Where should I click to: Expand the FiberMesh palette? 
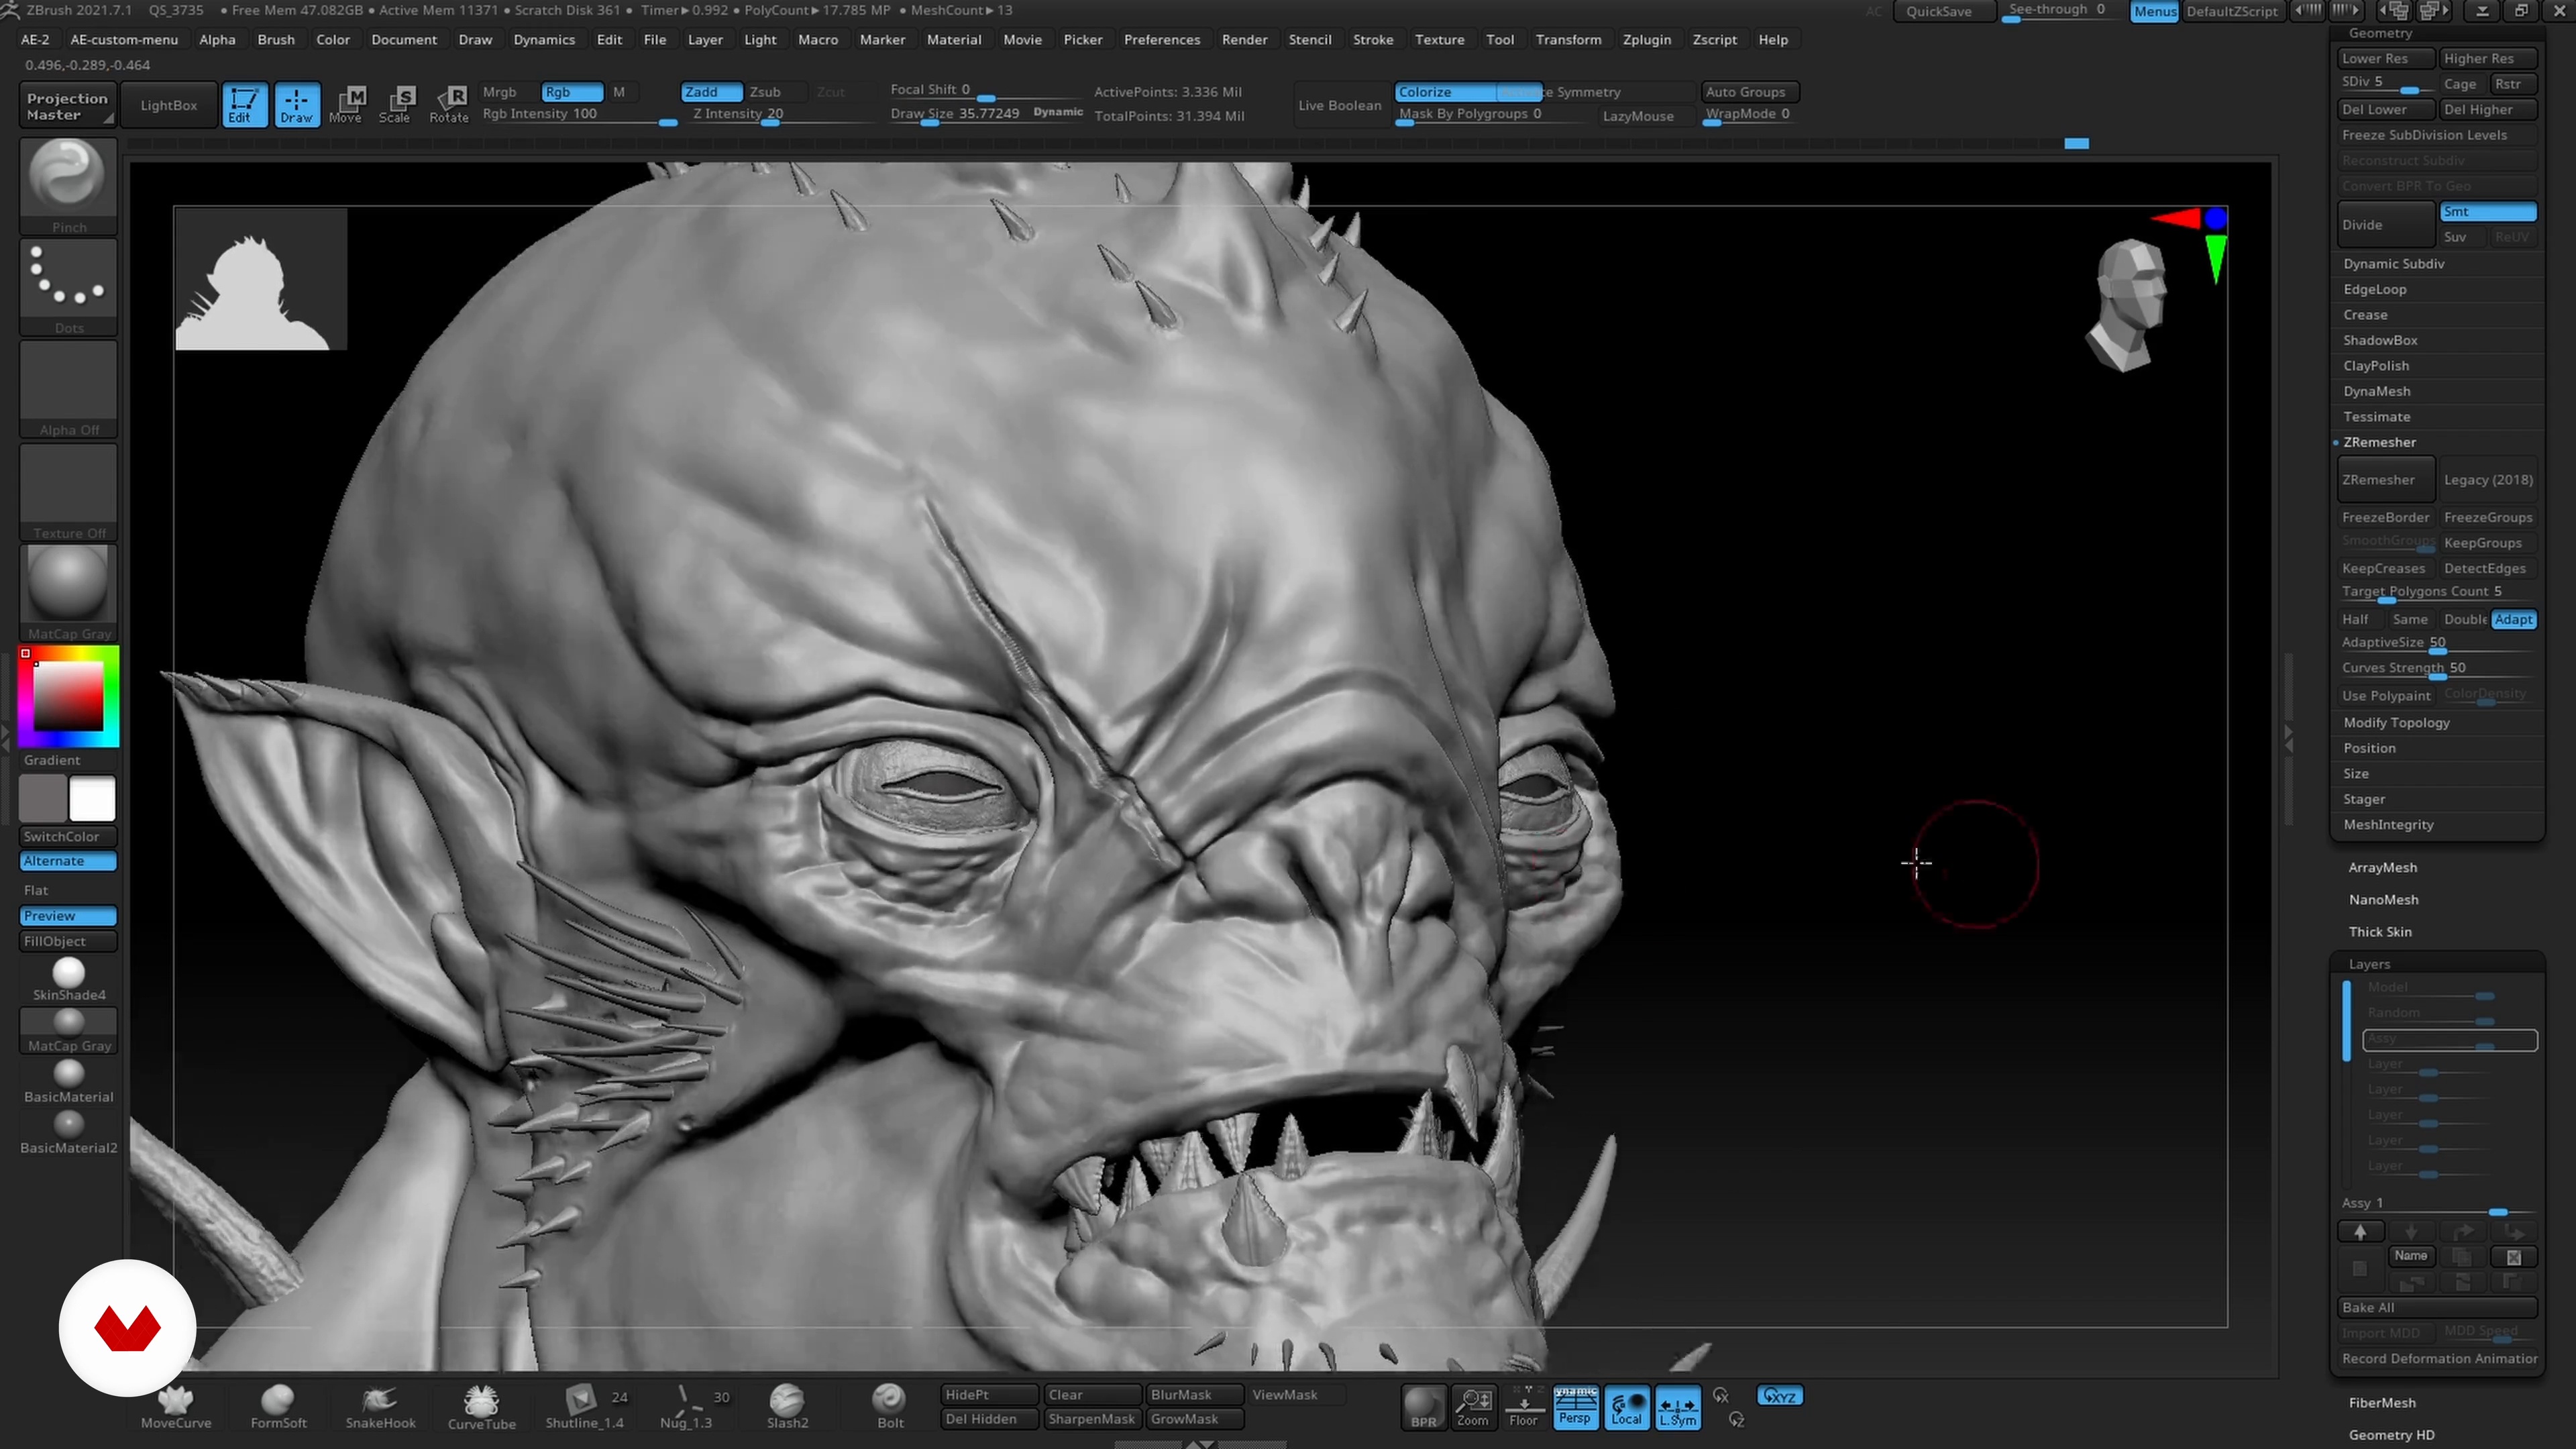[x=2381, y=1403]
